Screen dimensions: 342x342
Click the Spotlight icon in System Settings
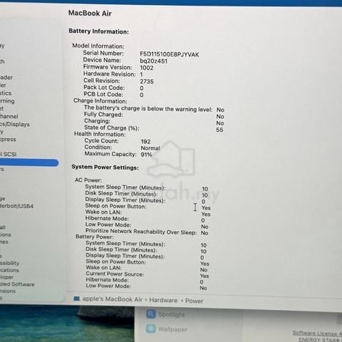pos(151,313)
